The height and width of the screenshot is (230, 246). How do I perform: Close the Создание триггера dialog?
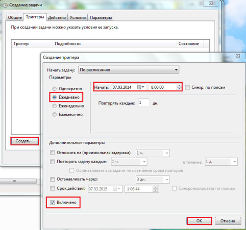tap(238, 56)
